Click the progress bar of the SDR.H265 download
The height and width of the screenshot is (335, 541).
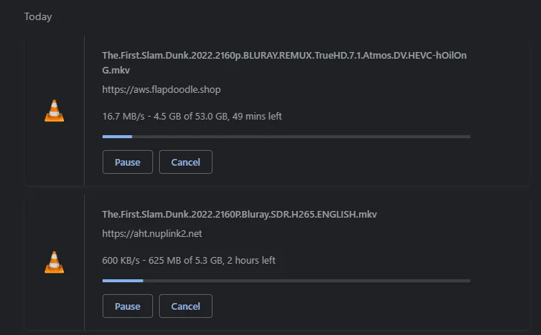tap(286, 281)
